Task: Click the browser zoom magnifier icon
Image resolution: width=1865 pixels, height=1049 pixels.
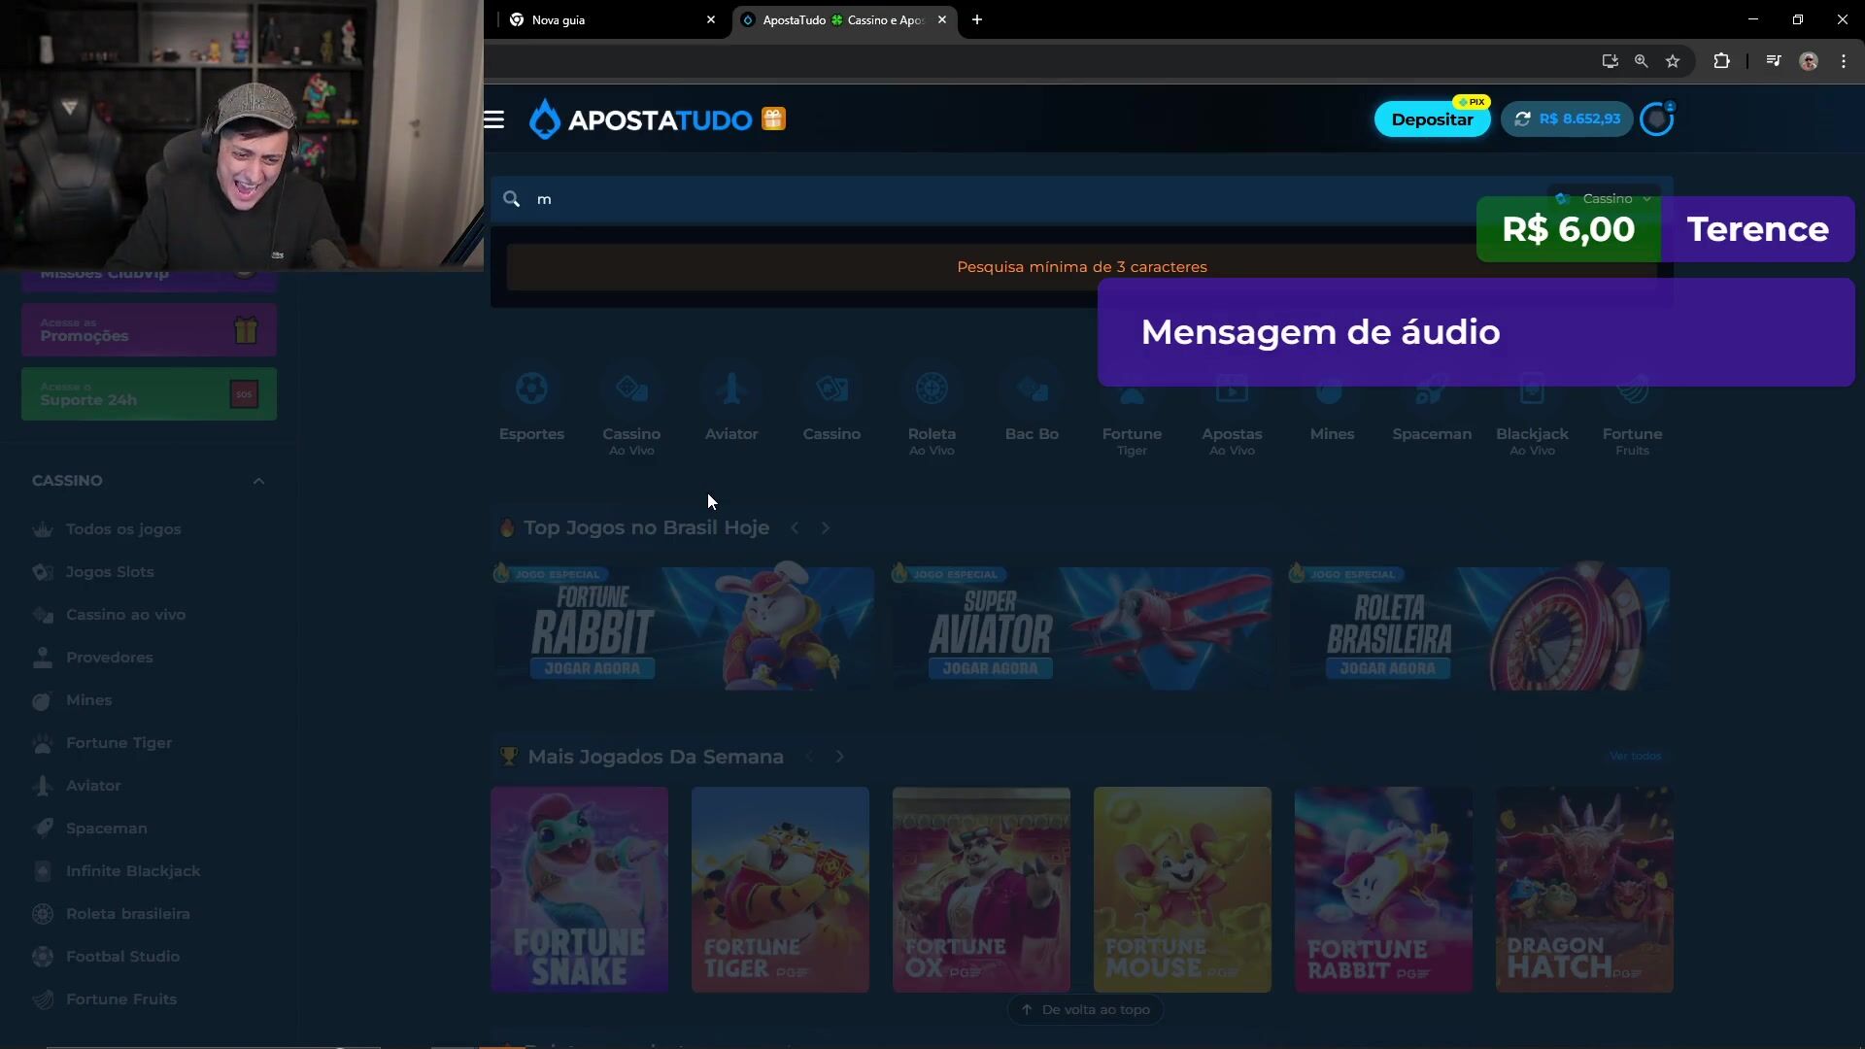Action: (1641, 61)
